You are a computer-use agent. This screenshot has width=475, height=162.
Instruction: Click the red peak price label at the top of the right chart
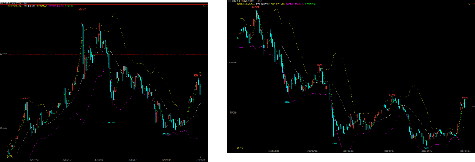coord(255,7)
